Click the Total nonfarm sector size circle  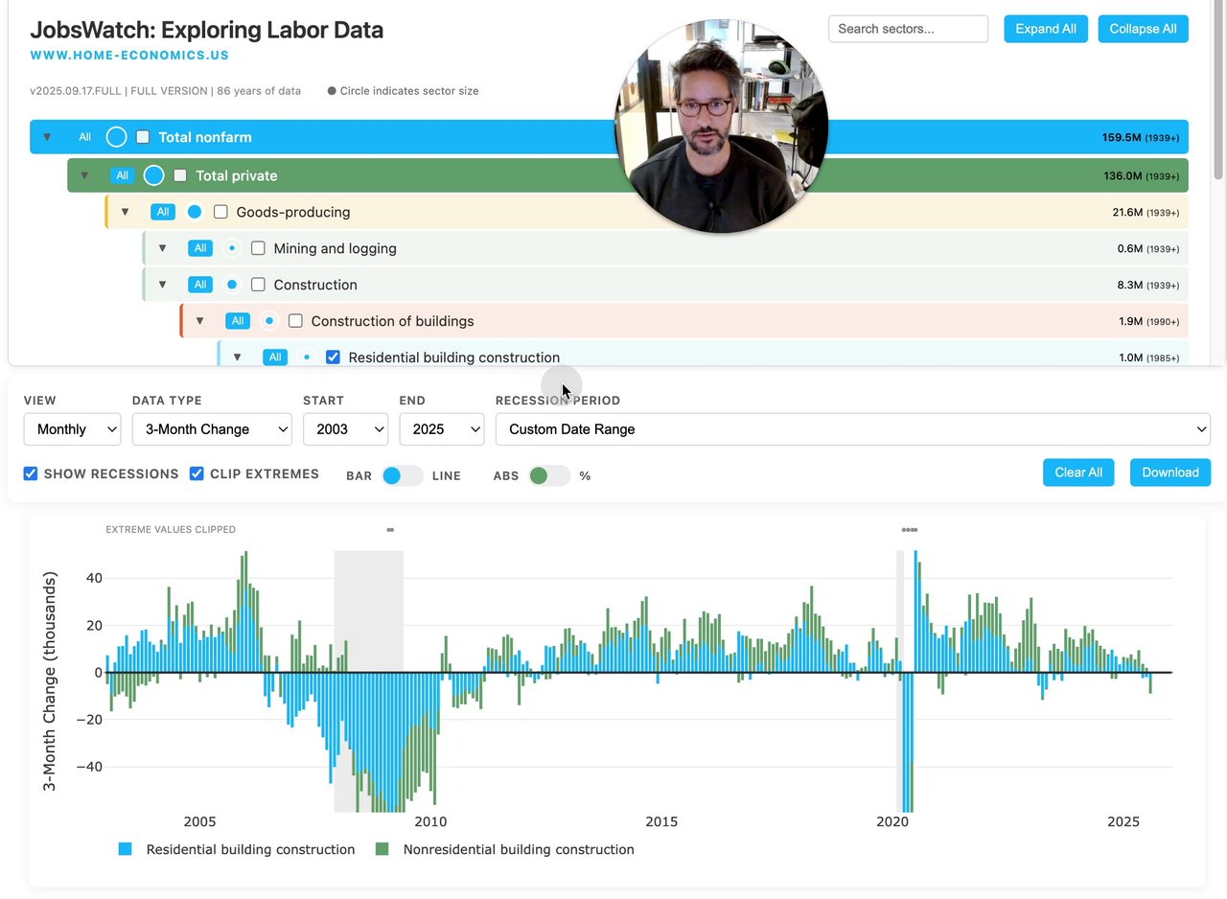click(x=116, y=137)
